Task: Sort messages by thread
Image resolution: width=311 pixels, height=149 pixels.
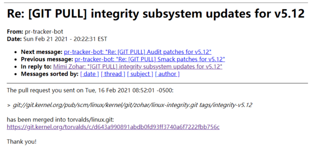Action: (113, 74)
